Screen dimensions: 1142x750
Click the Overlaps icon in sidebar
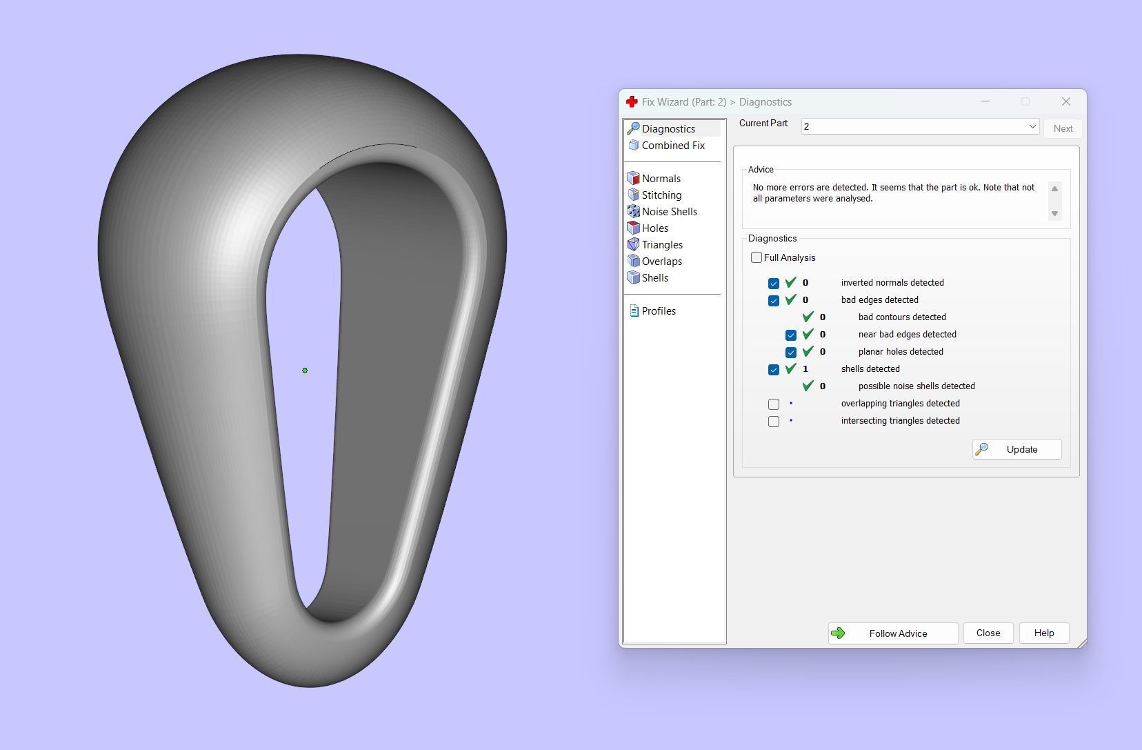tap(633, 261)
